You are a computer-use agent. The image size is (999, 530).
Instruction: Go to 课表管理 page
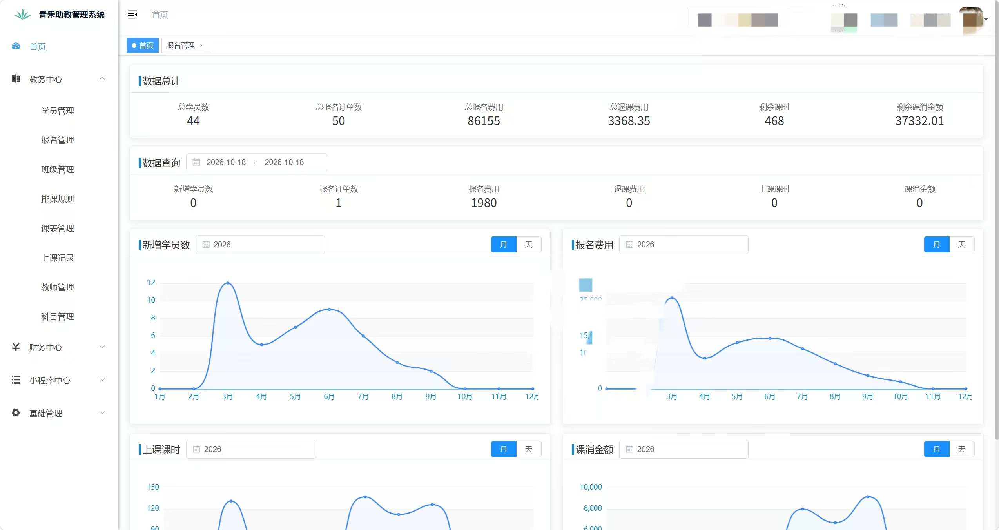click(x=58, y=228)
